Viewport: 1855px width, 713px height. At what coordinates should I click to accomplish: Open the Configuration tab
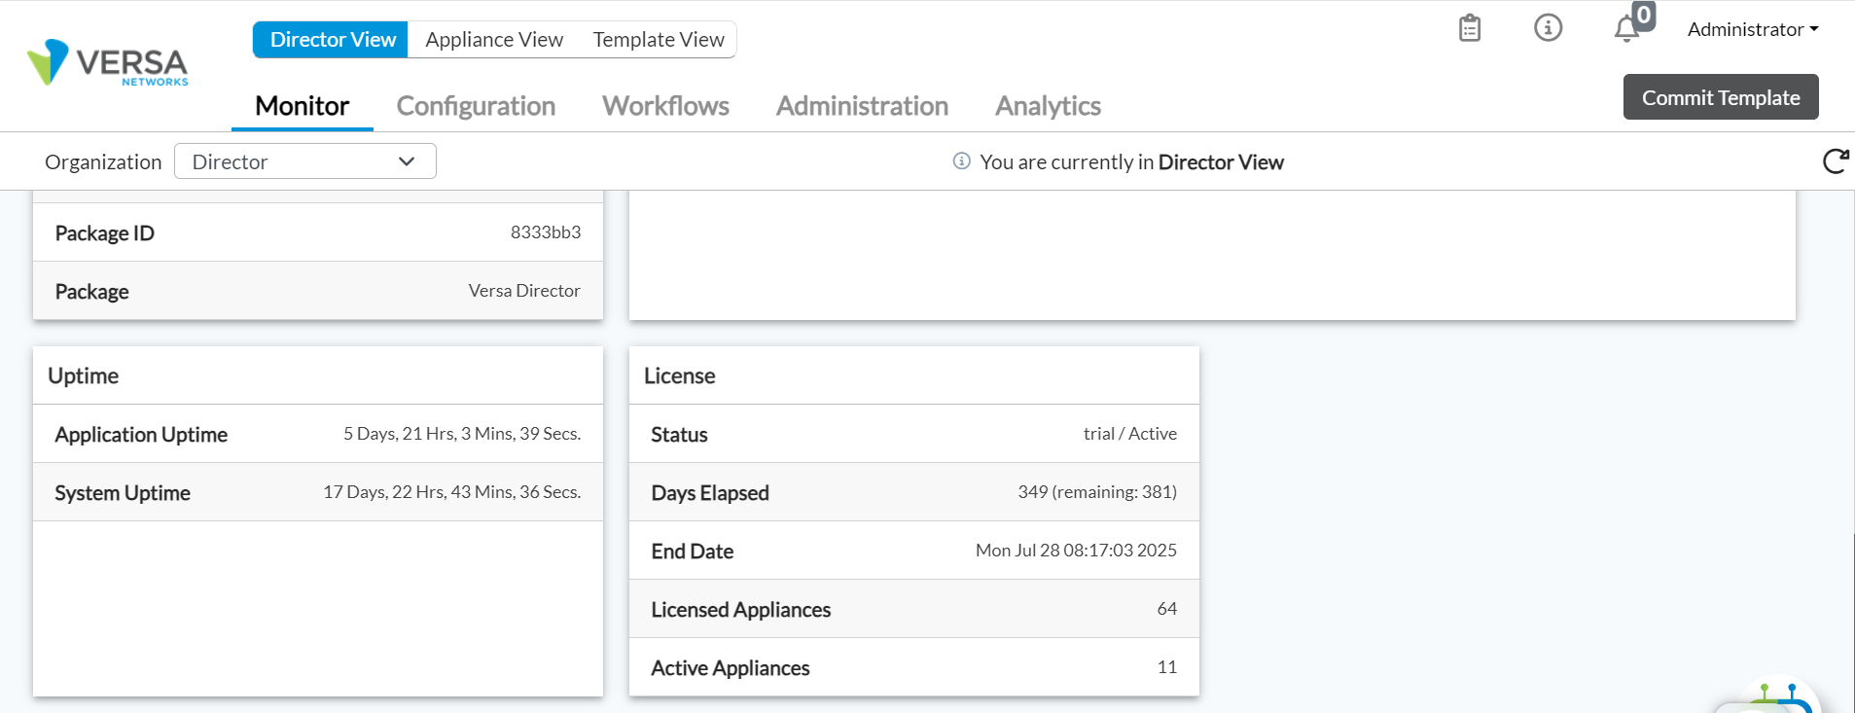pyautogui.click(x=476, y=106)
